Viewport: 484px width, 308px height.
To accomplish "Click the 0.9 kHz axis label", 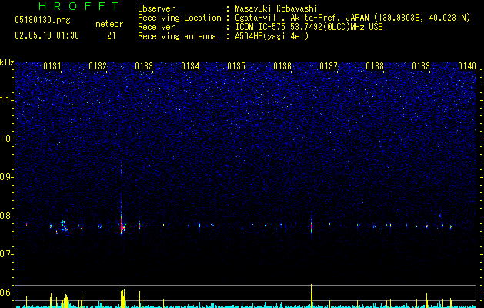I will coord(6,177).
